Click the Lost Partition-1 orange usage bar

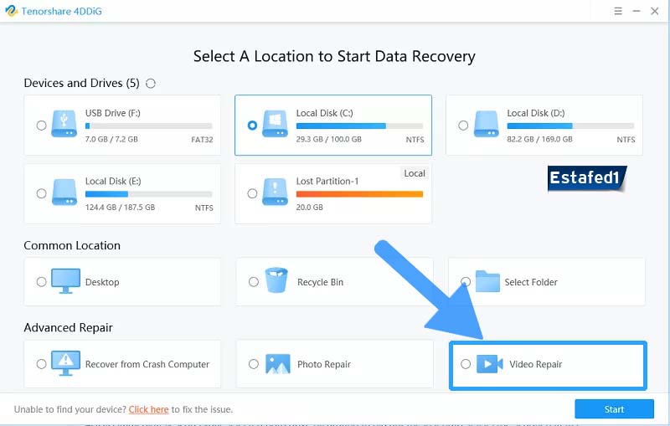(x=360, y=193)
